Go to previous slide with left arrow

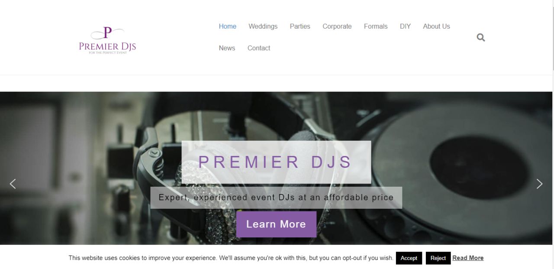pyautogui.click(x=13, y=184)
